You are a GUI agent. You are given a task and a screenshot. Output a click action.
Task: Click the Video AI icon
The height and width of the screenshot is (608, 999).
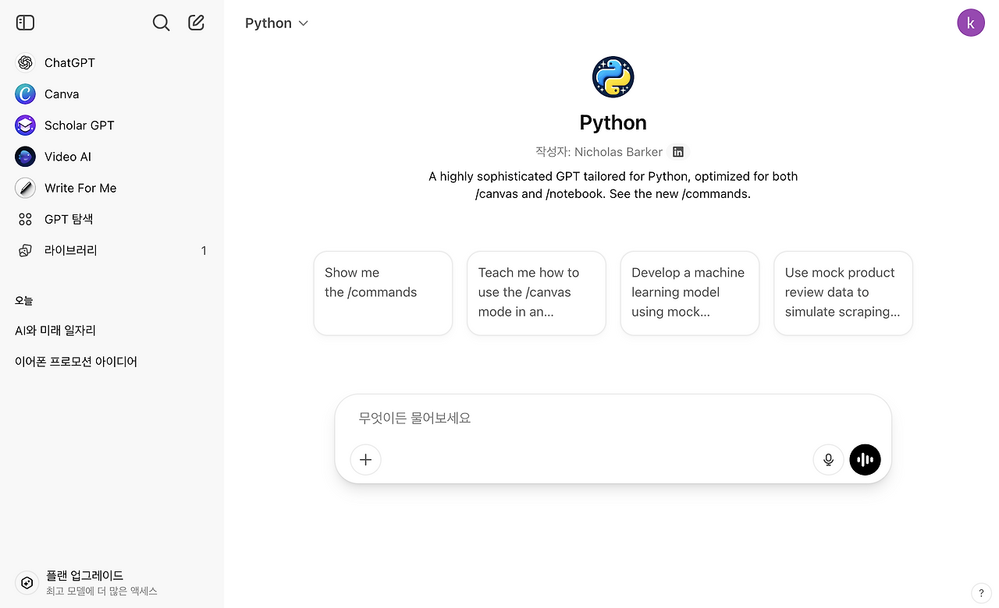pyautogui.click(x=26, y=157)
